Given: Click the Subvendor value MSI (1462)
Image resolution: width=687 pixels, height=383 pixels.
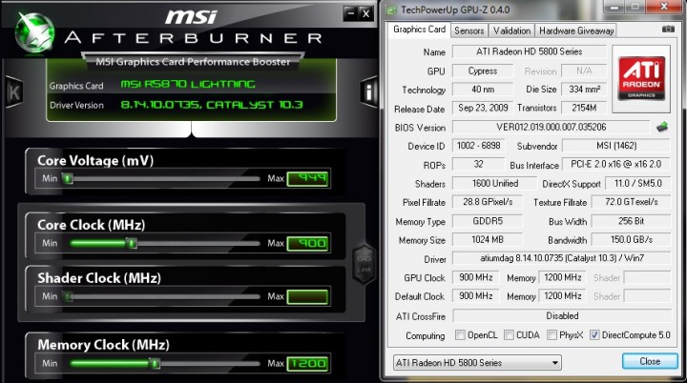Looking at the screenshot, I should tap(616, 146).
